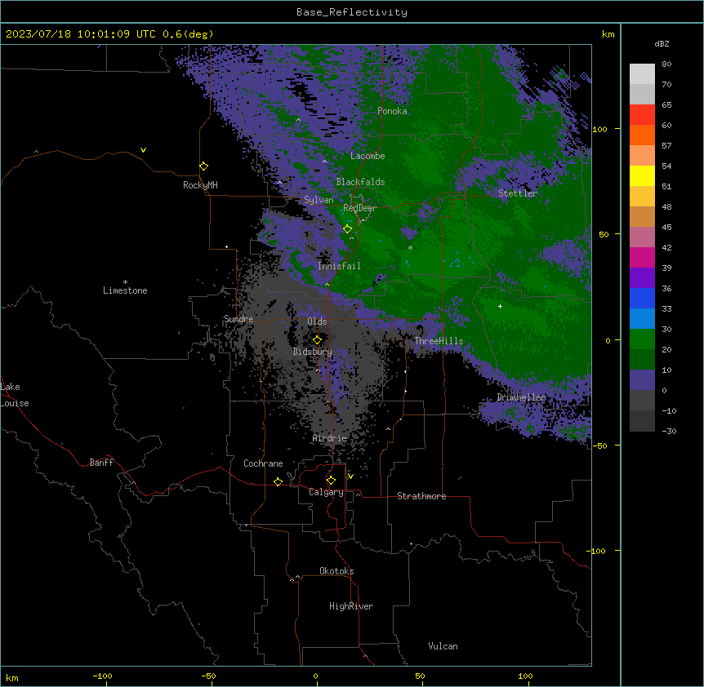The image size is (704, 687).
Task: Click the white plus marker southeast of ThreeHills
Action: point(500,306)
